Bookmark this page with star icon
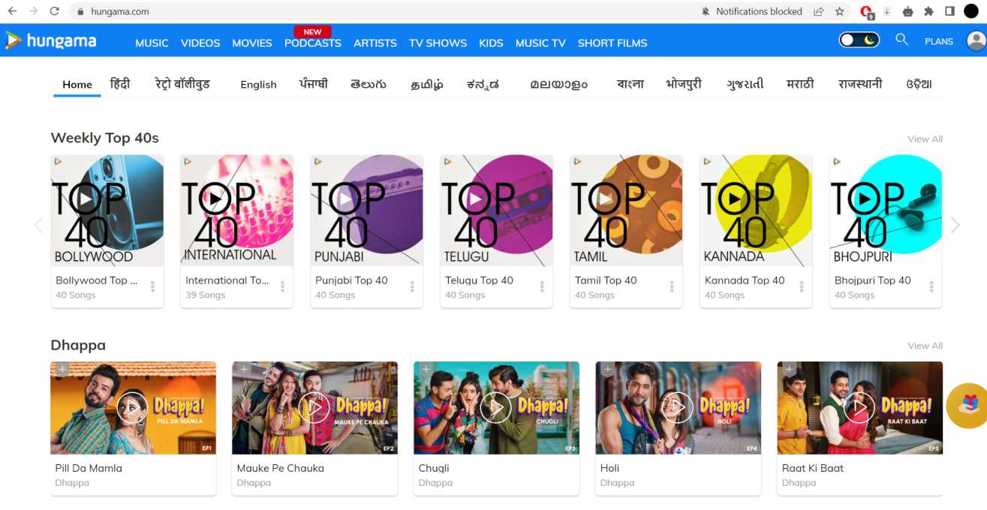Viewport: 987px width, 510px height. click(840, 11)
